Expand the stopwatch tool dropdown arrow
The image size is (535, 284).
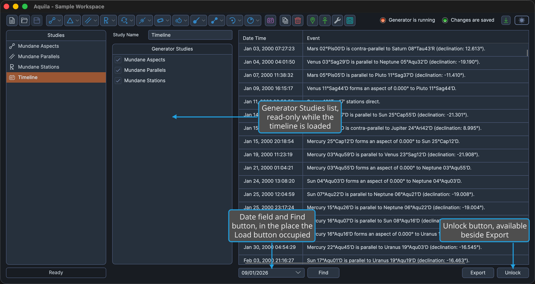pos(186,20)
